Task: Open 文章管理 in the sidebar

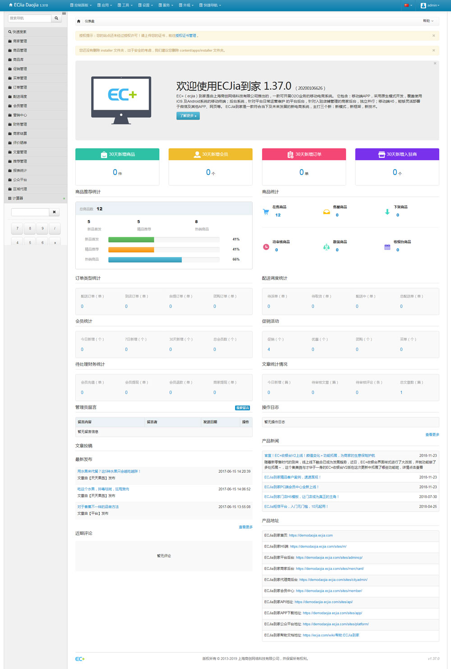Action: click(x=36, y=152)
